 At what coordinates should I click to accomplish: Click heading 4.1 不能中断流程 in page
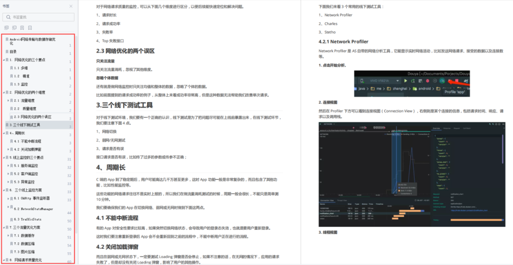tap(117, 218)
